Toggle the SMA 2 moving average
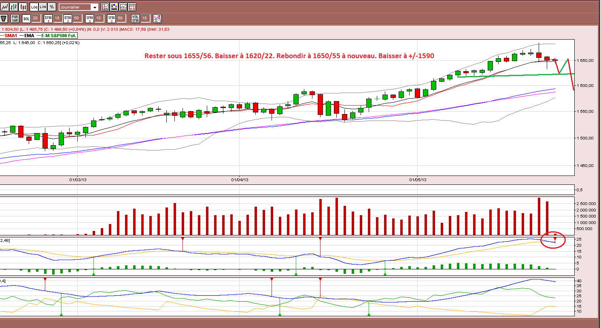The image size is (601, 328). click(x=111, y=18)
